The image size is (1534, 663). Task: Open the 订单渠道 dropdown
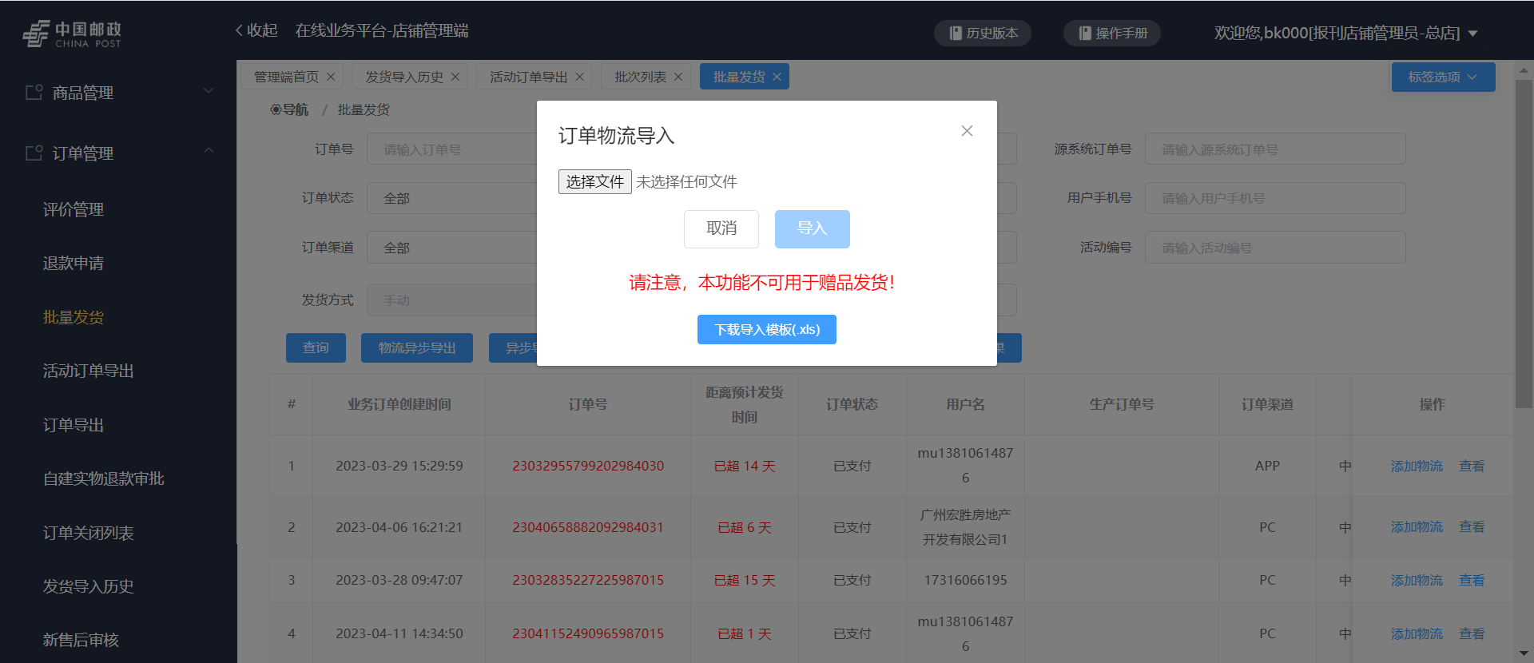coord(452,248)
